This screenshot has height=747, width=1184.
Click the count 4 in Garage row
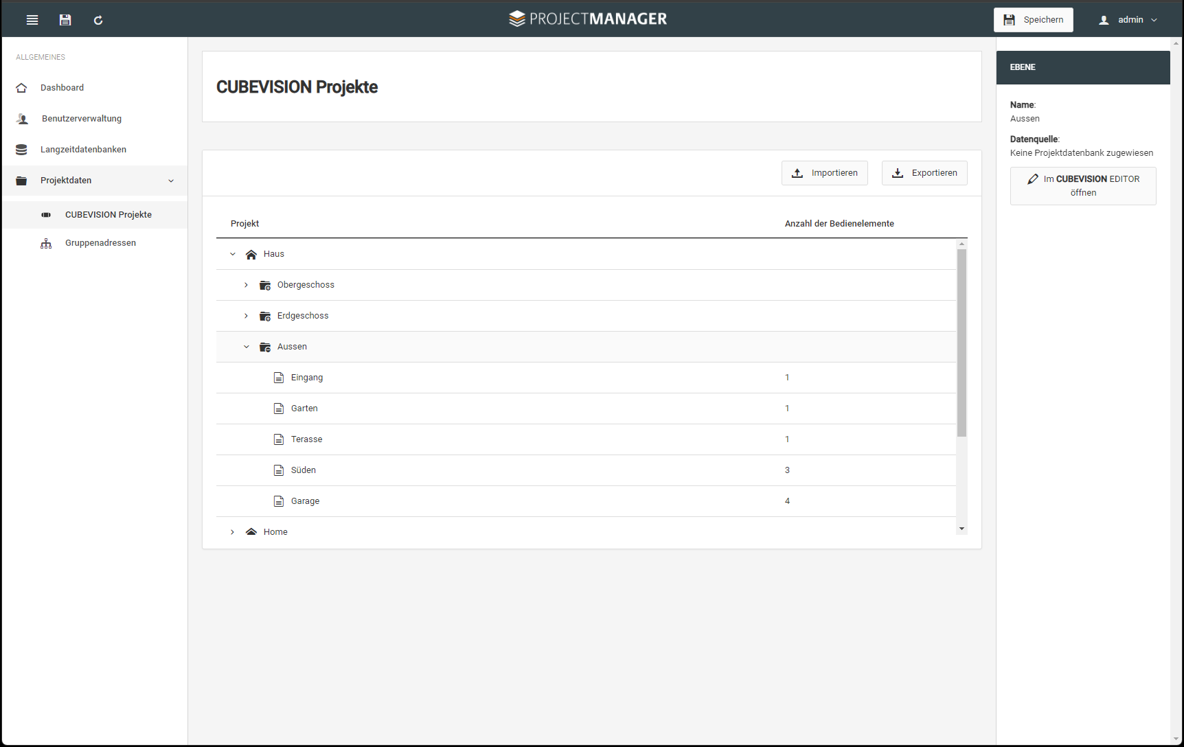point(787,501)
